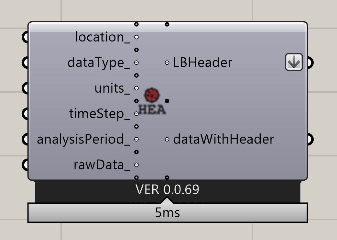The height and width of the screenshot is (240, 337).
Task: Select the LBHeader output label
Action: [203, 63]
